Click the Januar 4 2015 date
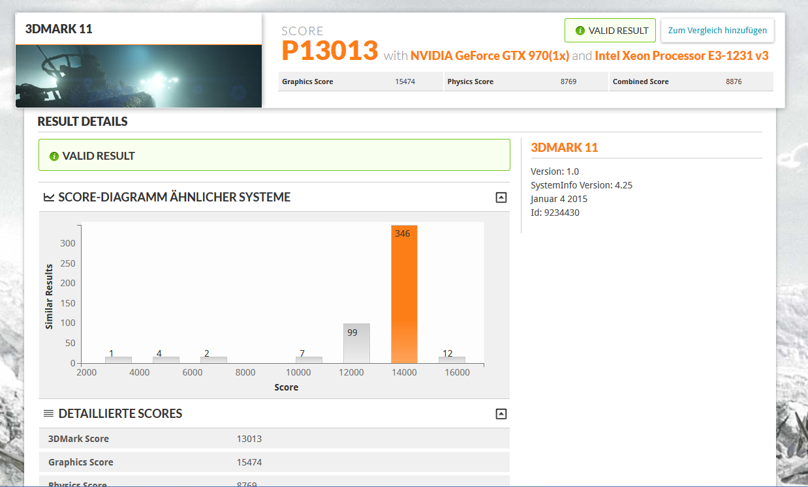The width and height of the screenshot is (808, 487). coord(561,199)
